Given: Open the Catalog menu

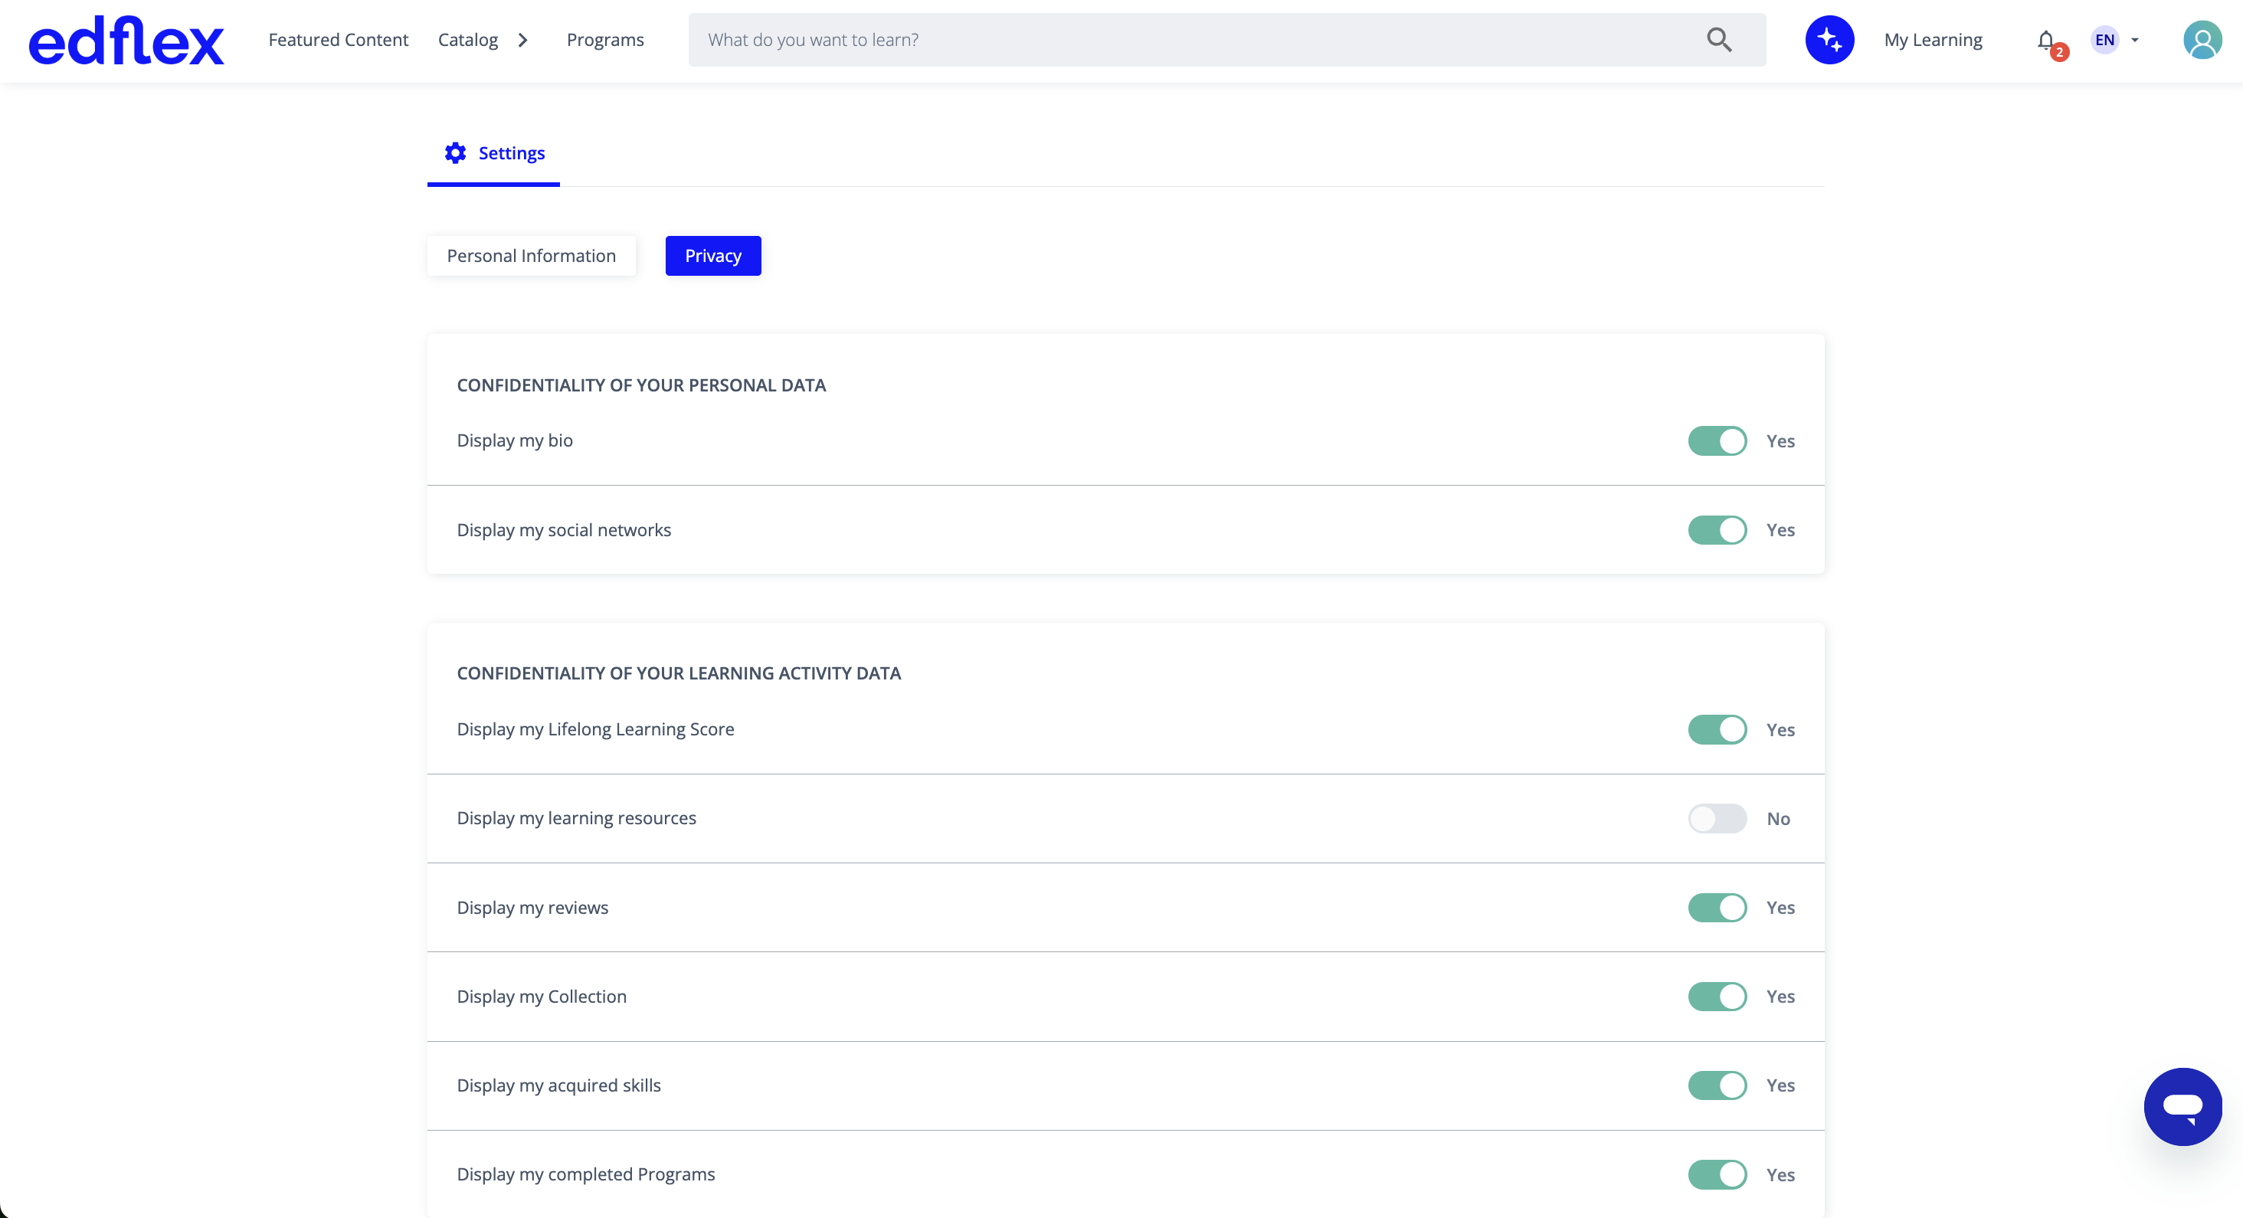Looking at the screenshot, I should click(467, 40).
